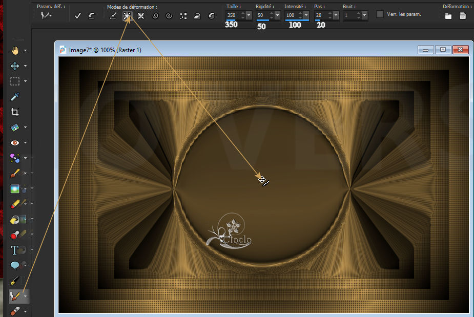Choose the dashed rectangle Selection tool
The height and width of the screenshot is (317, 474).
pyautogui.click(x=15, y=81)
